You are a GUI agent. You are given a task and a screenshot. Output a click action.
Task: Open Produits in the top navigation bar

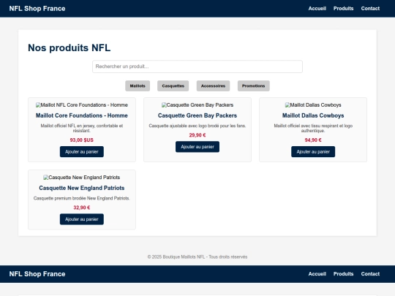(343, 9)
